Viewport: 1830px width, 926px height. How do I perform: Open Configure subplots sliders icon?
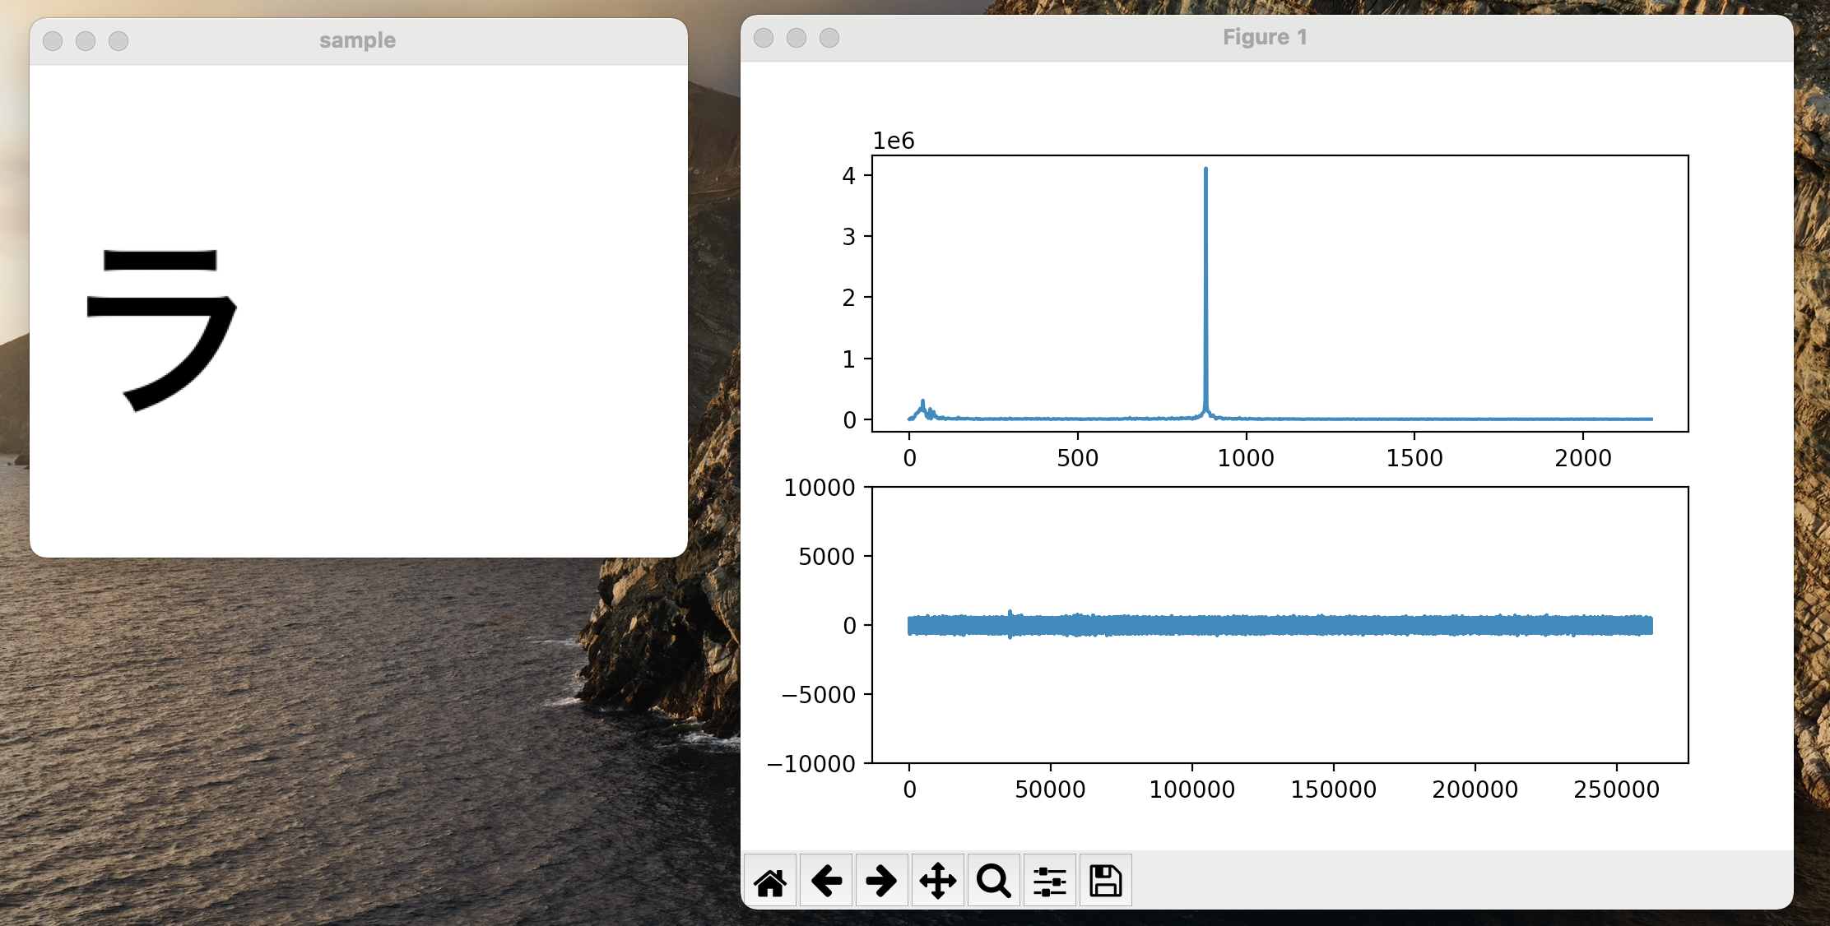(x=1050, y=881)
